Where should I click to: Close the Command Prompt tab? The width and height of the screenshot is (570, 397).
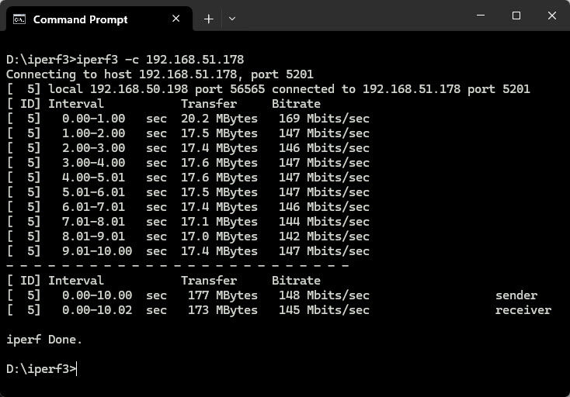(x=176, y=19)
